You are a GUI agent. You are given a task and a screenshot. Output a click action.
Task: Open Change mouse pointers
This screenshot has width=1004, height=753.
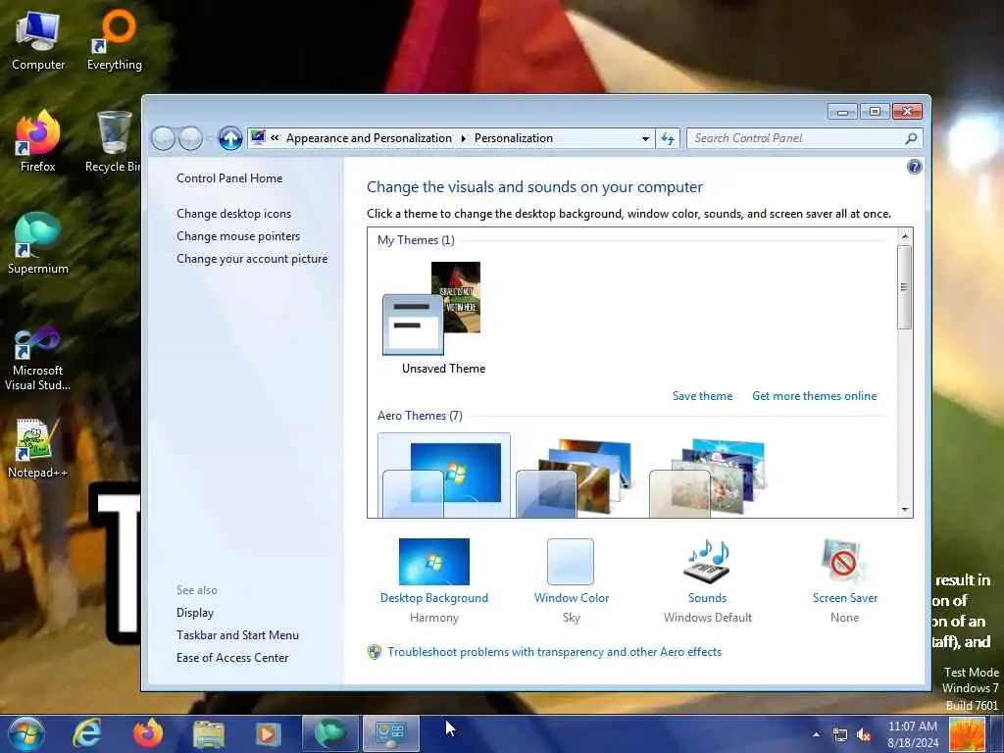pyautogui.click(x=238, y=236)
